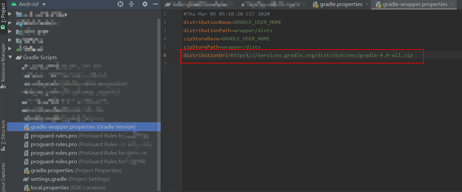
Task: Select gradle-wrapper.properties (Gradle Version) in tree
Action: [83, 127]
